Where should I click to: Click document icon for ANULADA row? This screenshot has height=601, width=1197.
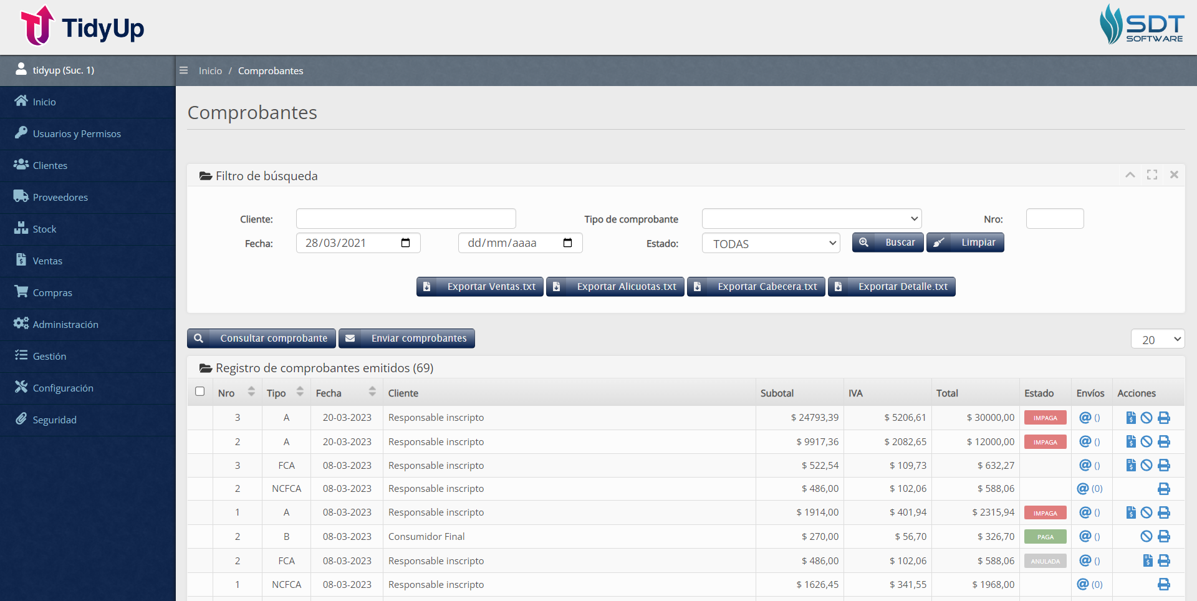(x=1148, y=560)
